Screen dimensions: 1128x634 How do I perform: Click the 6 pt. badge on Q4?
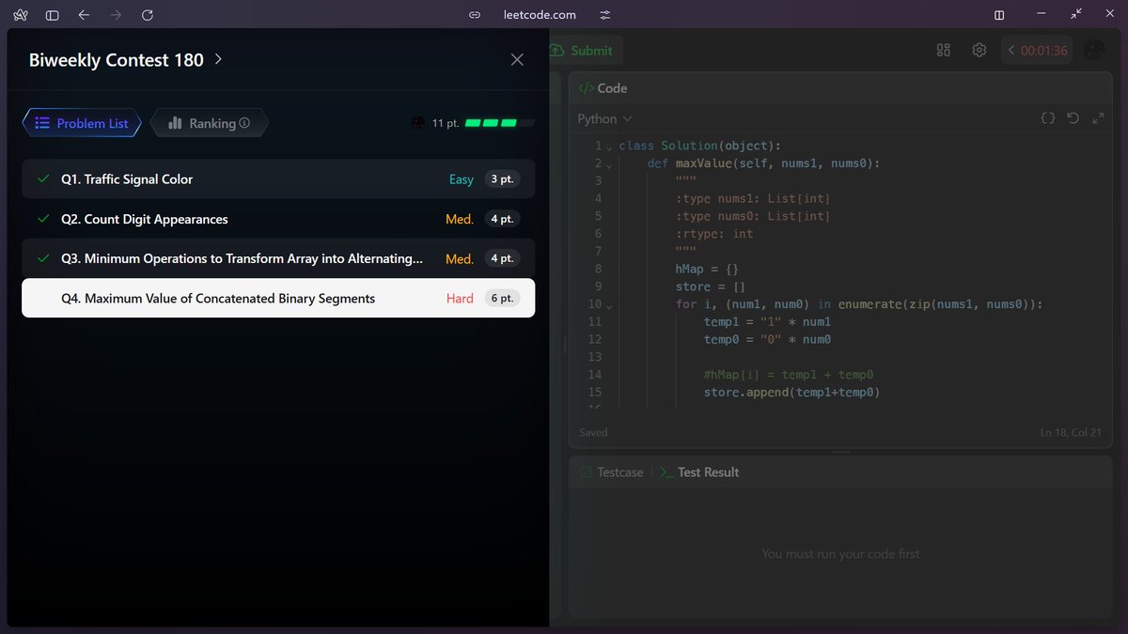point(502,298)
